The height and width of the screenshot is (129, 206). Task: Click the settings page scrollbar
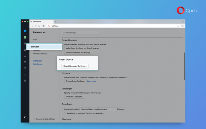pos(185,66)
